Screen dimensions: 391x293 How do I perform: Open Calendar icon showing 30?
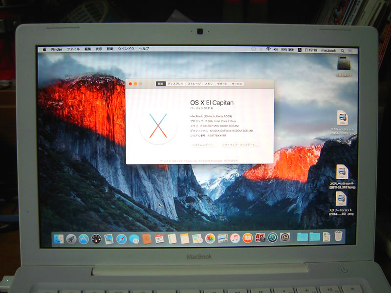point(159,239)
